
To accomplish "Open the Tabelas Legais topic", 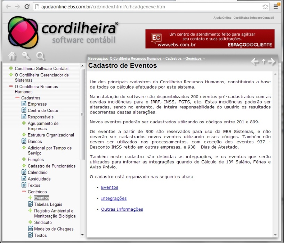I will pyautogui.click(x=48, y=204).
